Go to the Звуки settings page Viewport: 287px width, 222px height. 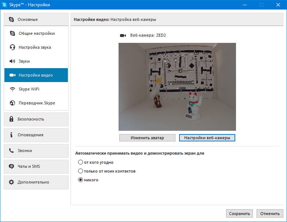[36, 61]
